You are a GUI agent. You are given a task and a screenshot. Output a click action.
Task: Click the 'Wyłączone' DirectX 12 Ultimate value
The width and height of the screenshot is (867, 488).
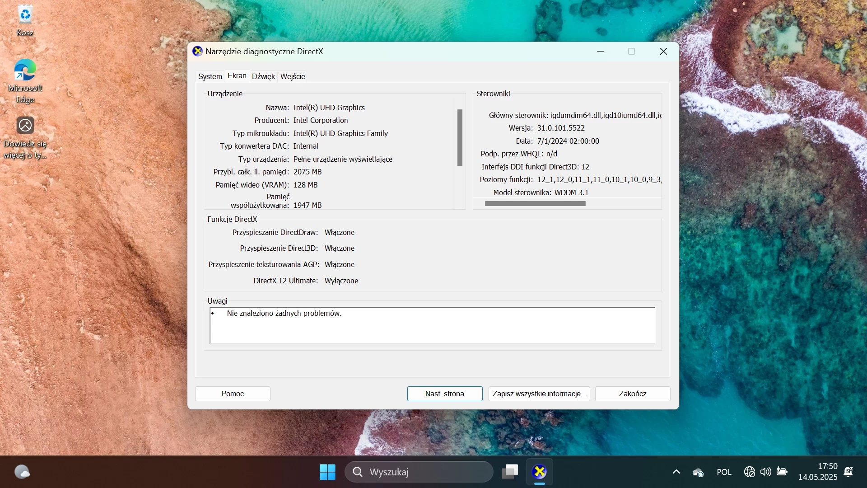coord(341,281)
